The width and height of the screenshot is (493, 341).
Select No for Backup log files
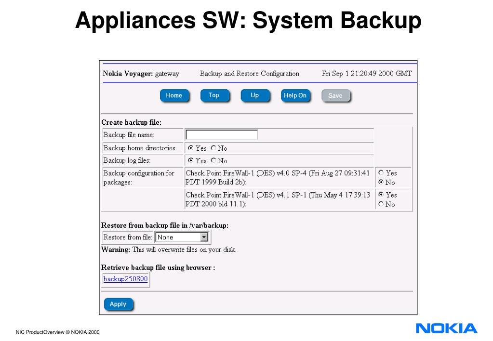(x=213, y=160)
